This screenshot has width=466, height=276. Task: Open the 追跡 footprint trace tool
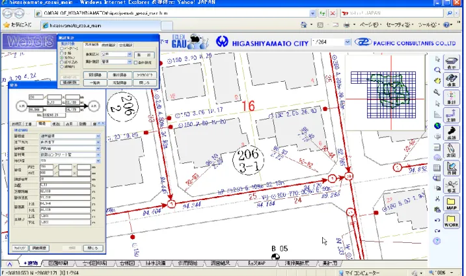click(451, 133)
